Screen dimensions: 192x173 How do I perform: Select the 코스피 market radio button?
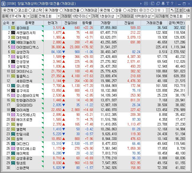pyautogui.click(x=16, y=10)
